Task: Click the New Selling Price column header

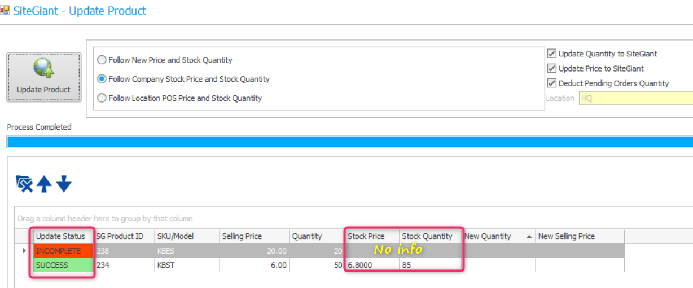Action: (580, 236)
